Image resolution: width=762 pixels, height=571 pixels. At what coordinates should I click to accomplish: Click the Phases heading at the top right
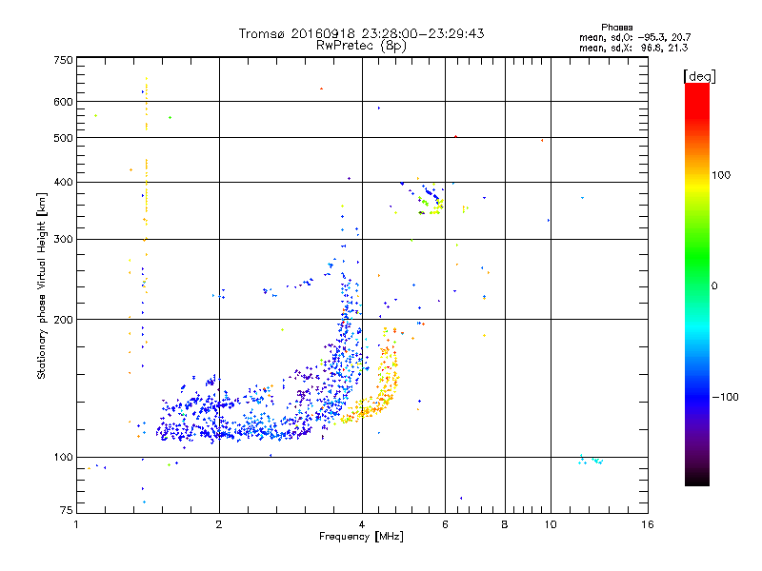[616, 28]
